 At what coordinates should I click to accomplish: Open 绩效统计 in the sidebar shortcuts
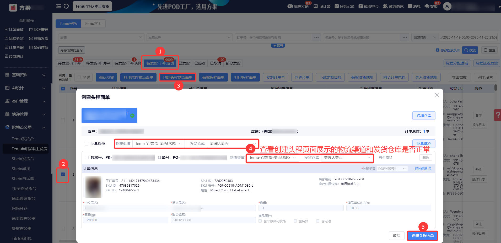pos(14,56)
